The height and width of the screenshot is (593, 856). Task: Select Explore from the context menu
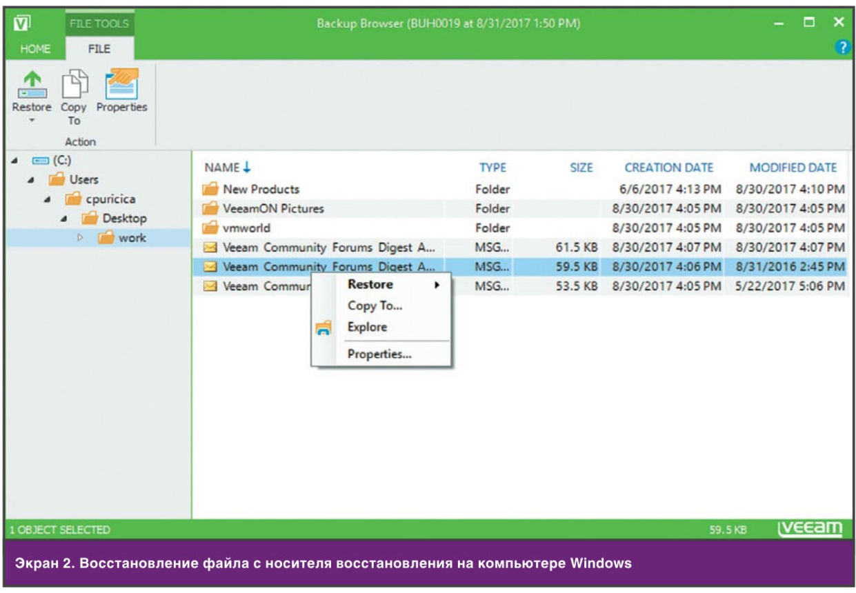click(x=367, y=327)
